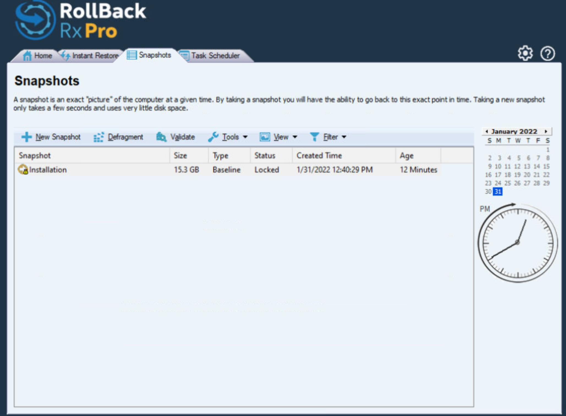Select day 24 in the calendar
566x416 pixels.
tap(498, 183)
